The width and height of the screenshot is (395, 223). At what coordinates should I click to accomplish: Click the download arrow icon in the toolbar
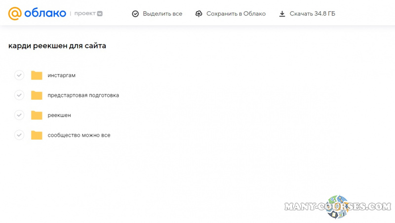point(282,14)
